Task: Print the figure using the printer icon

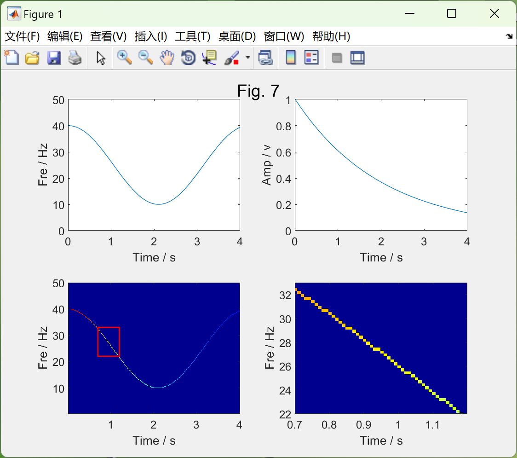Action: coord(75,58)
